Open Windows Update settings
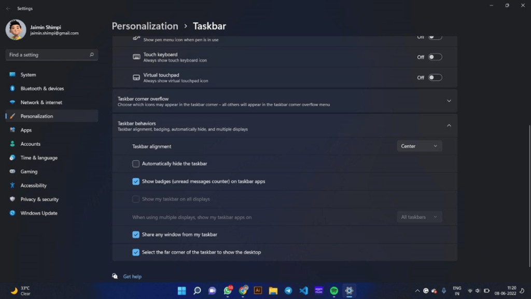The height and width of the screenshot is (299, 531). coord(52,213)
